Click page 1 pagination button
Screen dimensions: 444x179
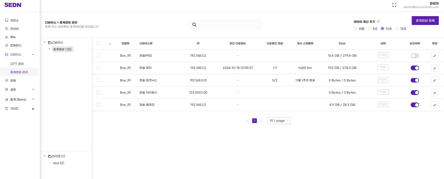[255, 121]
